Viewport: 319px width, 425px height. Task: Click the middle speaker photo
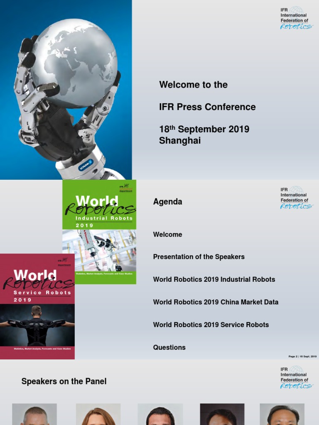[160, 414]
